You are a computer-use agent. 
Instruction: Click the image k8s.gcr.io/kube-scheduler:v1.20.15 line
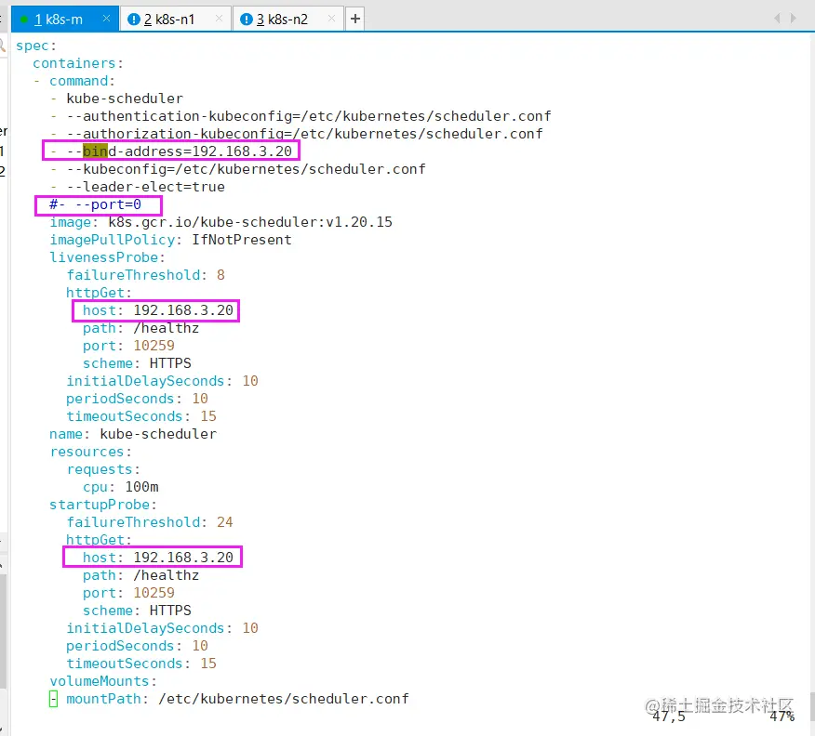pyautogui.click(x=220, y=222)
